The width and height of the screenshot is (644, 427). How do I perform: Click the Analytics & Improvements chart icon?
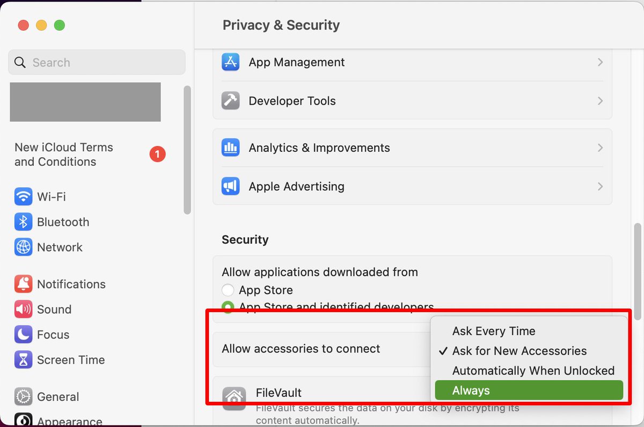(230, 148)
